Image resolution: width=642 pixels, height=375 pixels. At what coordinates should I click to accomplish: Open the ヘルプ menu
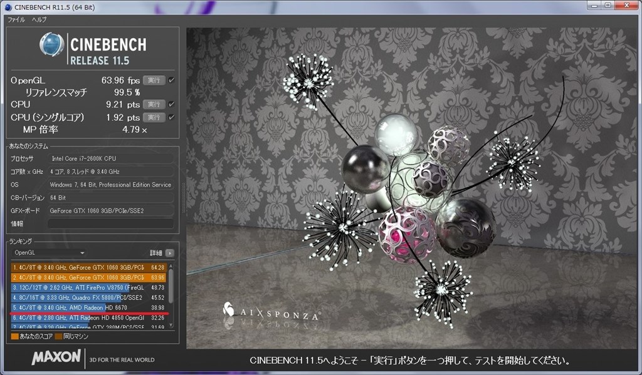coord(39,19)
